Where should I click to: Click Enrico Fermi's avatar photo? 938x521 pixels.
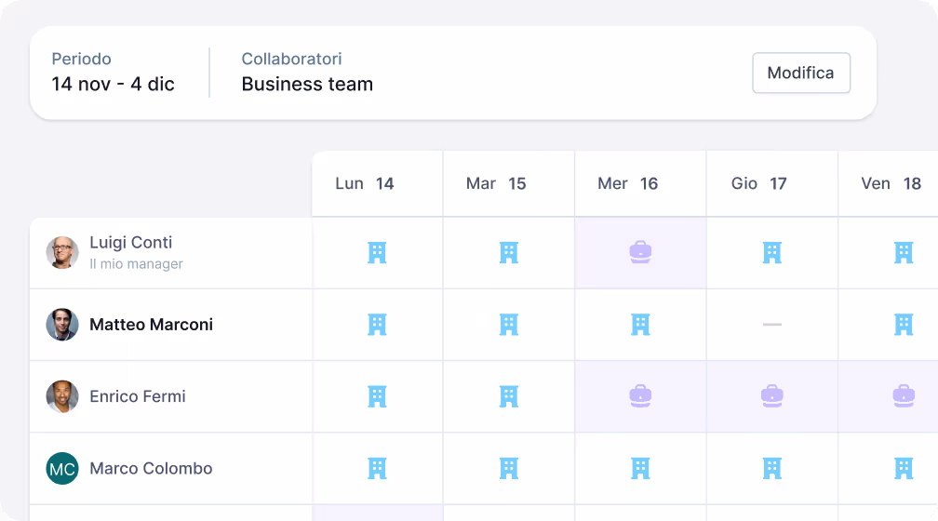[x=62, y=396]
